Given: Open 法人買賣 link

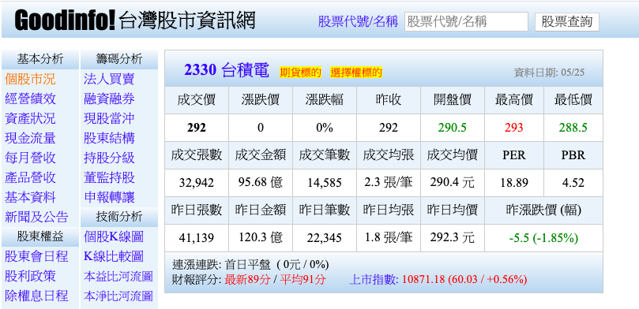Looking at the screenshot, I should pyautogui.click(x=109, y=79).
